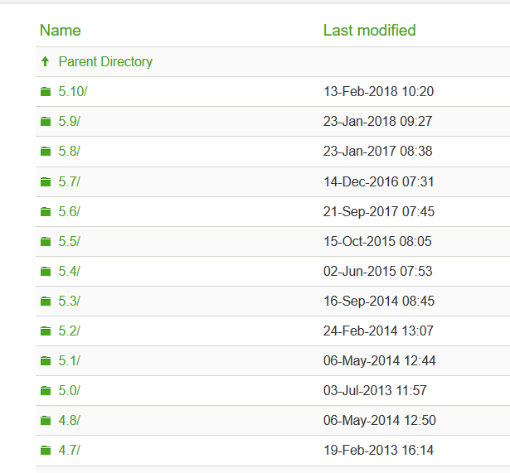Select the date 02-Jun-2015 07:53
Screen dimensions: 510x473
tap(378, 271)
